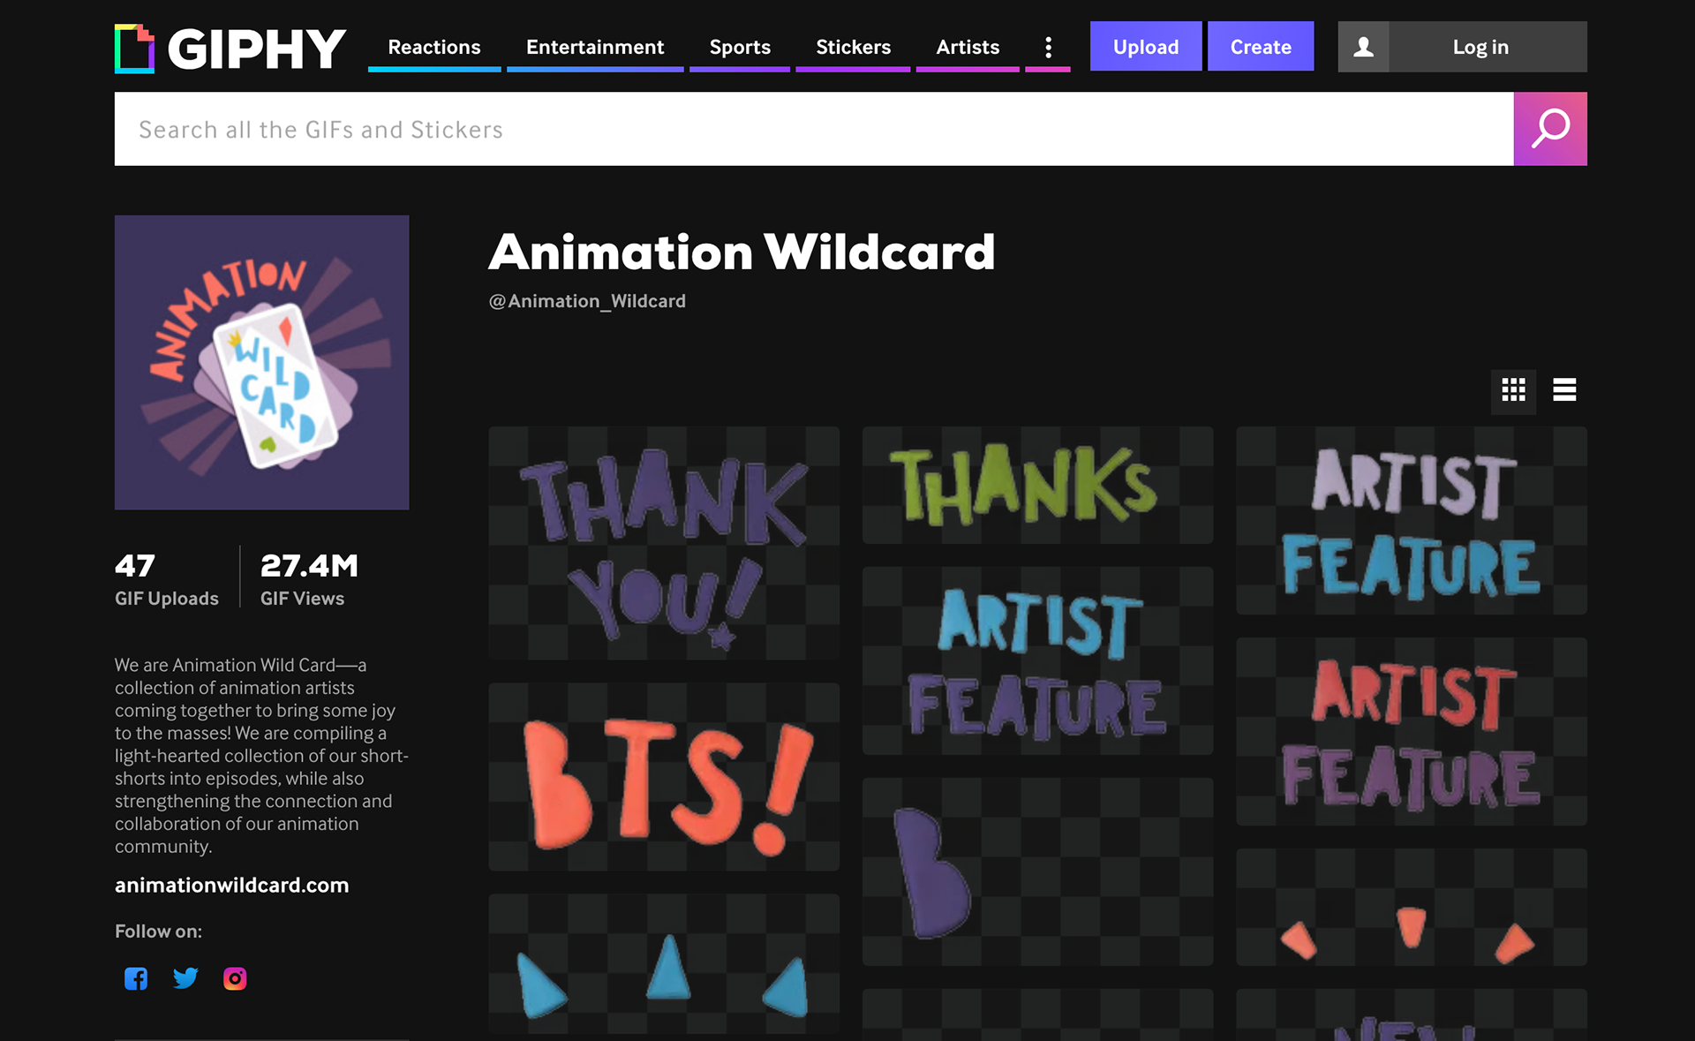Click the 47 GIF Uploads count

[167, 578]
